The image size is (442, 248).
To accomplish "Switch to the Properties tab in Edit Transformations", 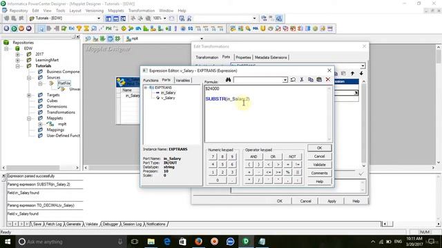I will pyautogui.click(x=243, y=57).
